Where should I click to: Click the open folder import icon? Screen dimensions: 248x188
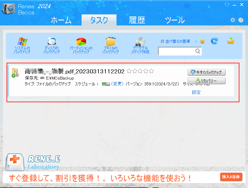coord(231,41)
